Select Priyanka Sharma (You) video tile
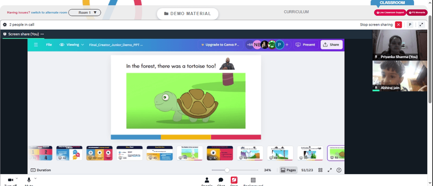Image resolution: width=433 pixels, height=186 pixels. (400, 45)
